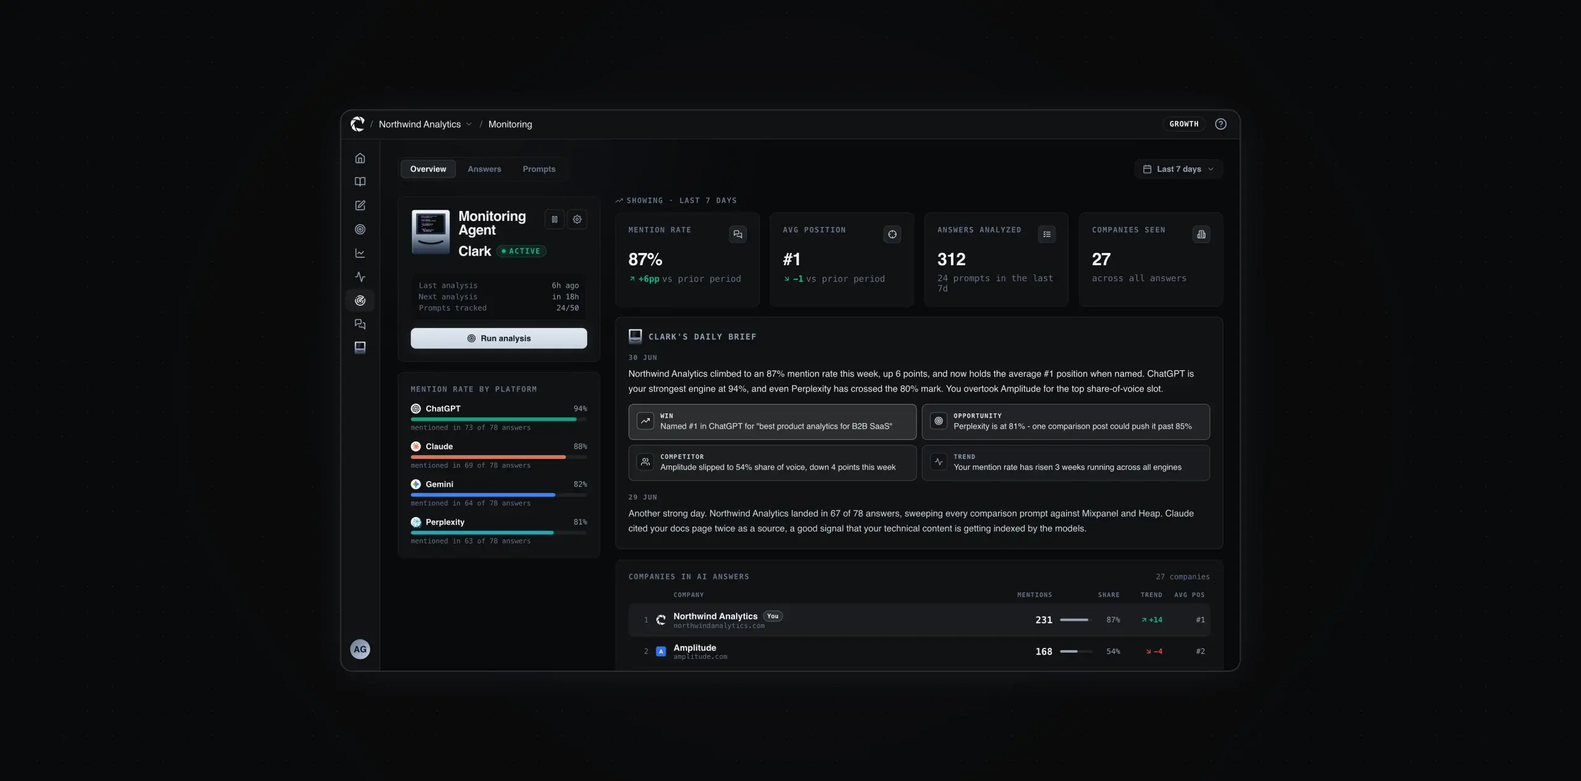
Task: Open the Home icon in the sidebar
Action: (x=360, y=159)
